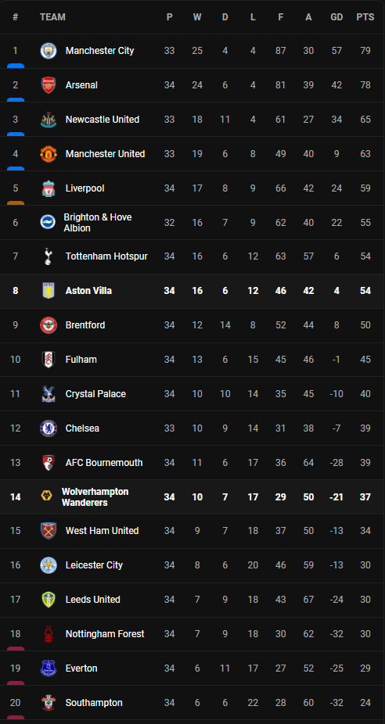Open the Manchester United team link
Viewport: 385px width, 724px height.
click(106, 154)
